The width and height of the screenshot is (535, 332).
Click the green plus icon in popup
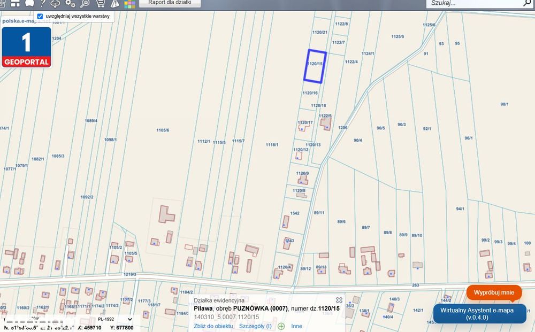(x=281, y=326)
